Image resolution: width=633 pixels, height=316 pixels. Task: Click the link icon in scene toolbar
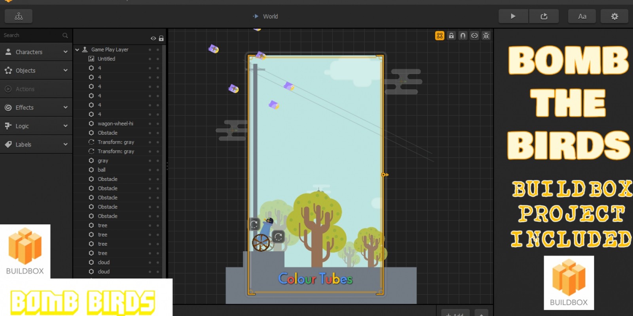click(x=474, y=36)
